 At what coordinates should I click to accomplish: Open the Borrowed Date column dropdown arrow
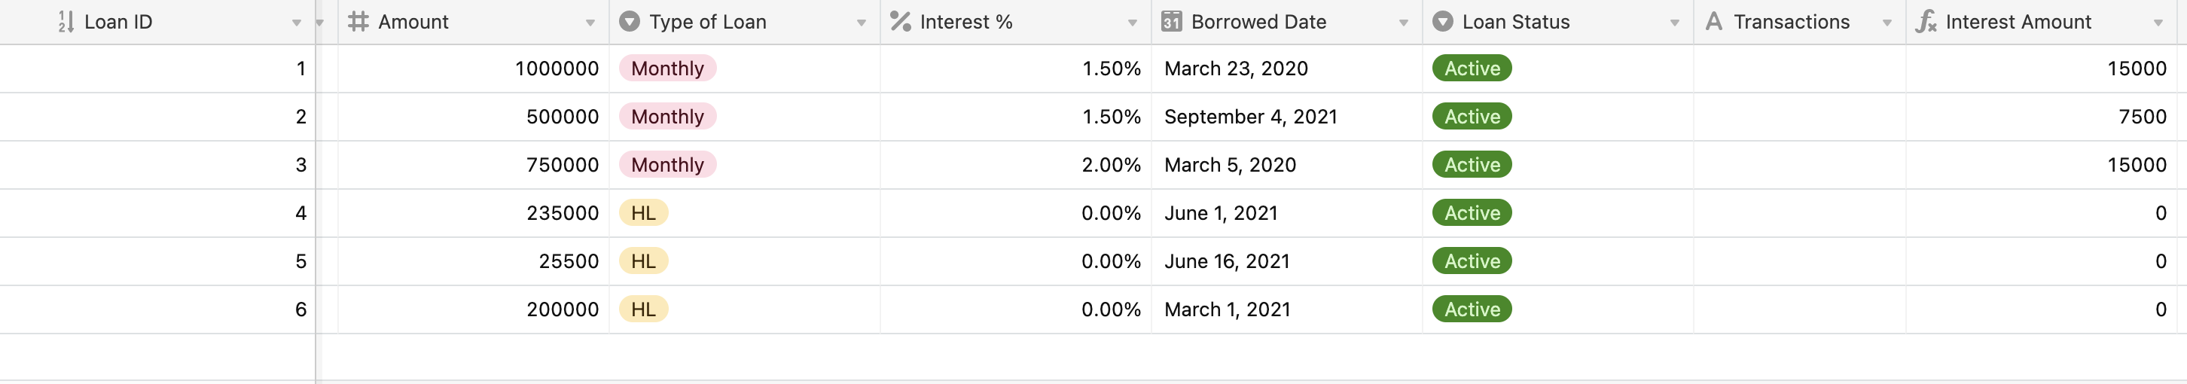pos(1403,23)
